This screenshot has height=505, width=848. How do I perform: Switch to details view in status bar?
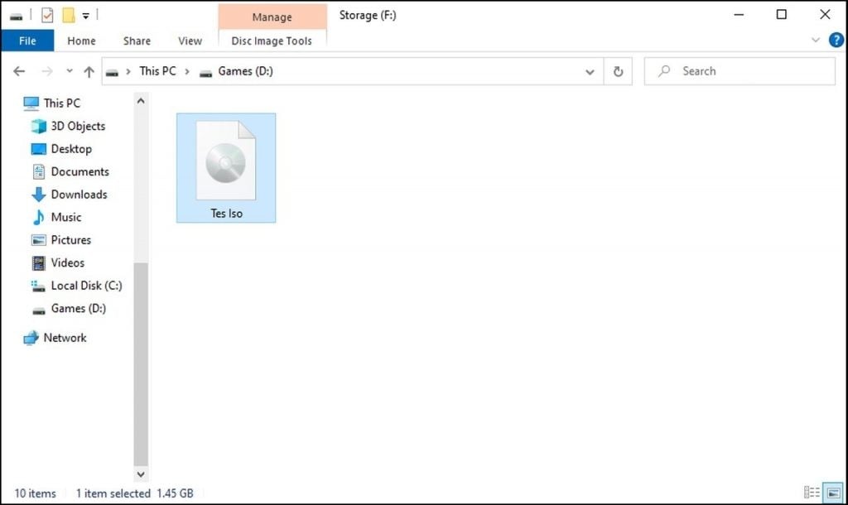coord(812,492)
